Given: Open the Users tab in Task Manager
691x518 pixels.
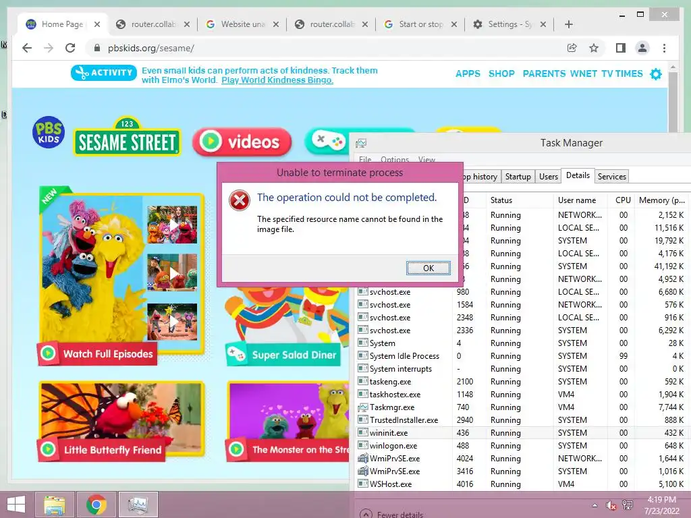Looking at the screenshot, I should coord(548,177).
